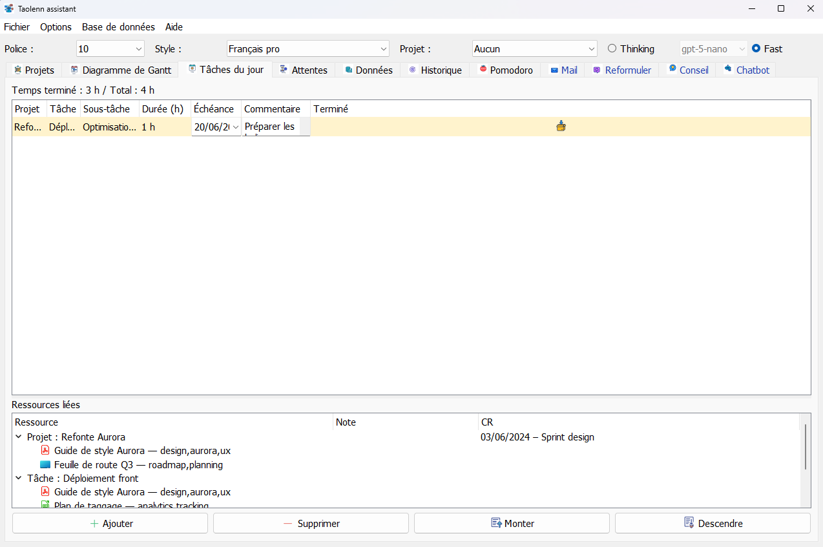Click the Feuille de route Q3 icon

click(x=45, y=464)
